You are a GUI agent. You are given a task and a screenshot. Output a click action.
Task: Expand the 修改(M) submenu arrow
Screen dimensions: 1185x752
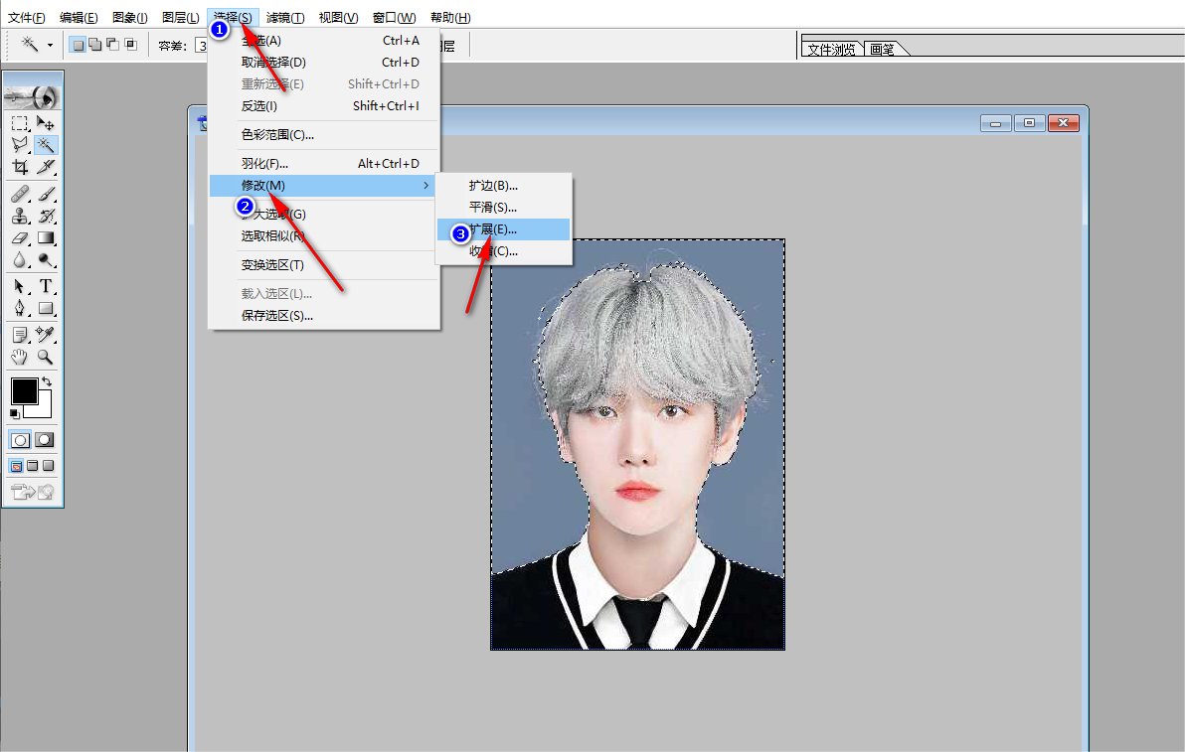(426, 185)
